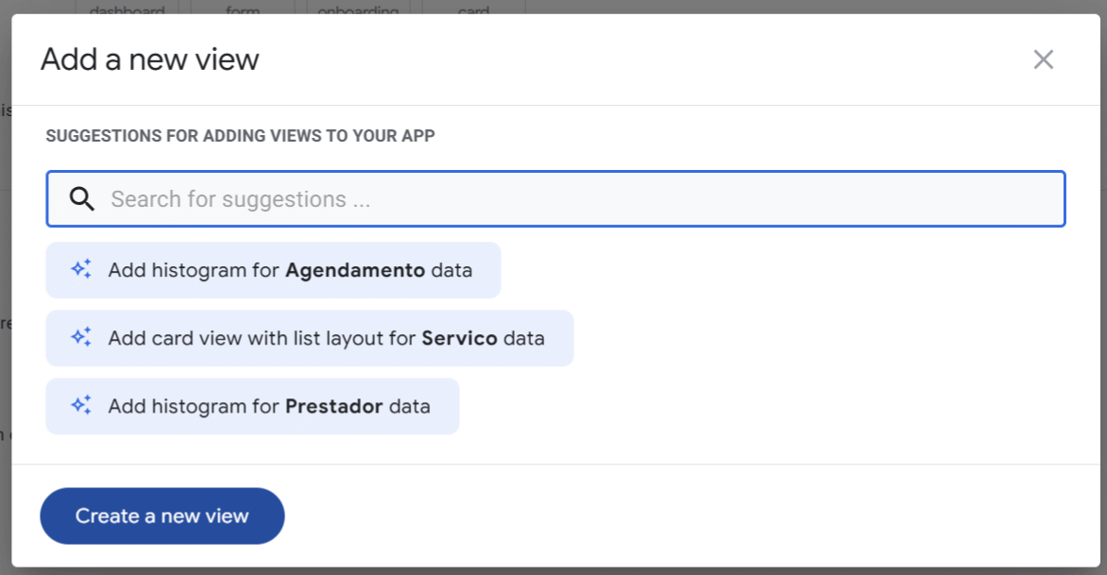Click the Suggestions for adding views heading
Viewport: 1107px width, 575px height.
(x=240, y=136)
